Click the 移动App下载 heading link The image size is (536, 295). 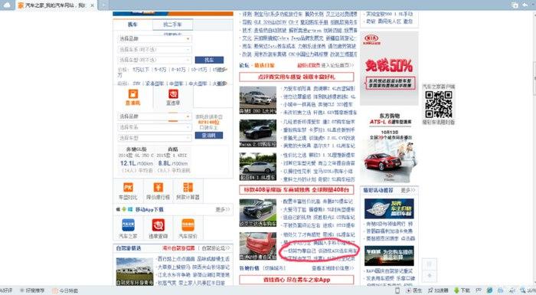149,209
